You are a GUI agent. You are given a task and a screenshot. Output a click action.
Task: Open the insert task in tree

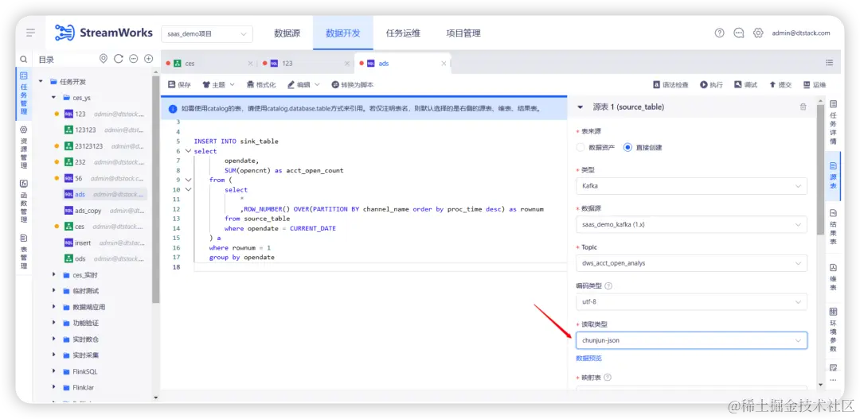pos(83,242)
